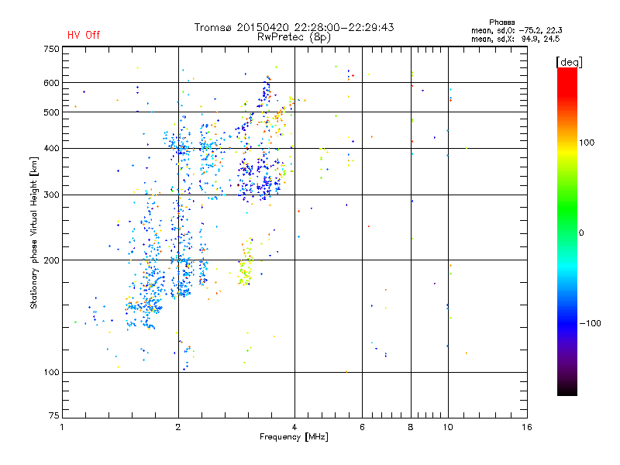The image size is (620, 465).
Task: Click the y-axis tick label '200'
Action: 51,260
